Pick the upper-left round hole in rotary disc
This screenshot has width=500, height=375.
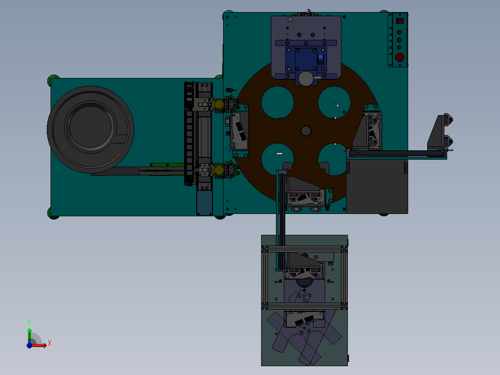[277, 103]
